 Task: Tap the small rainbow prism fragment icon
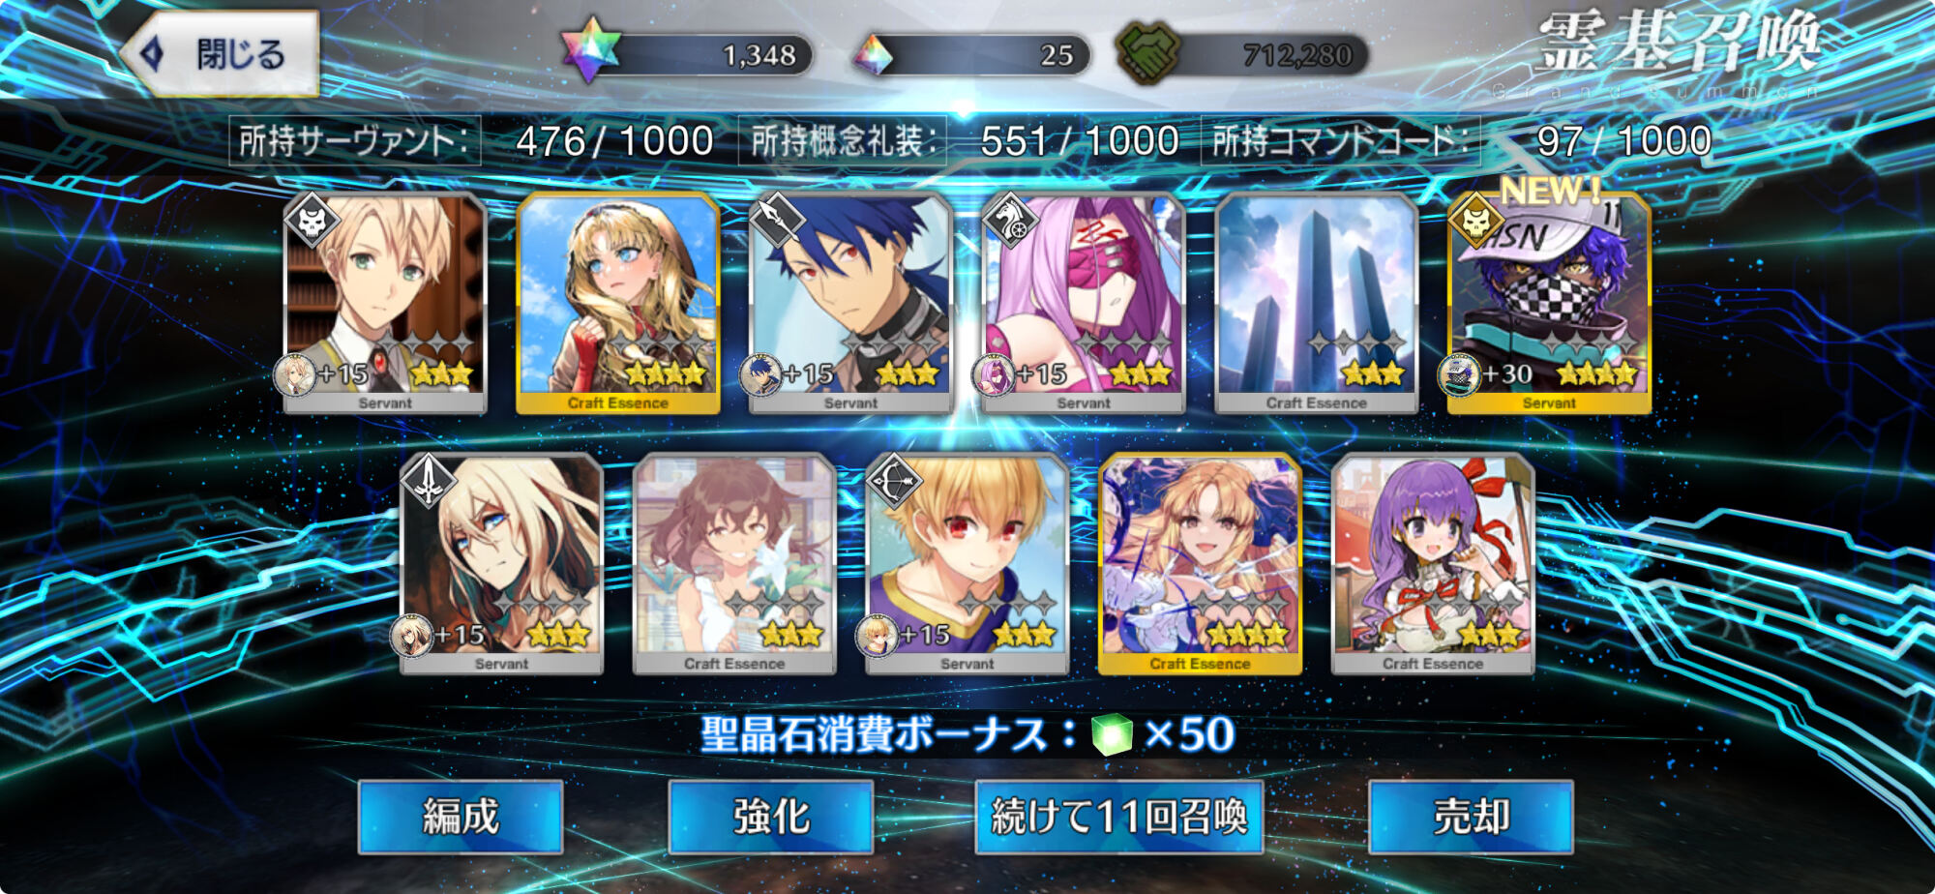pos(873,55)
